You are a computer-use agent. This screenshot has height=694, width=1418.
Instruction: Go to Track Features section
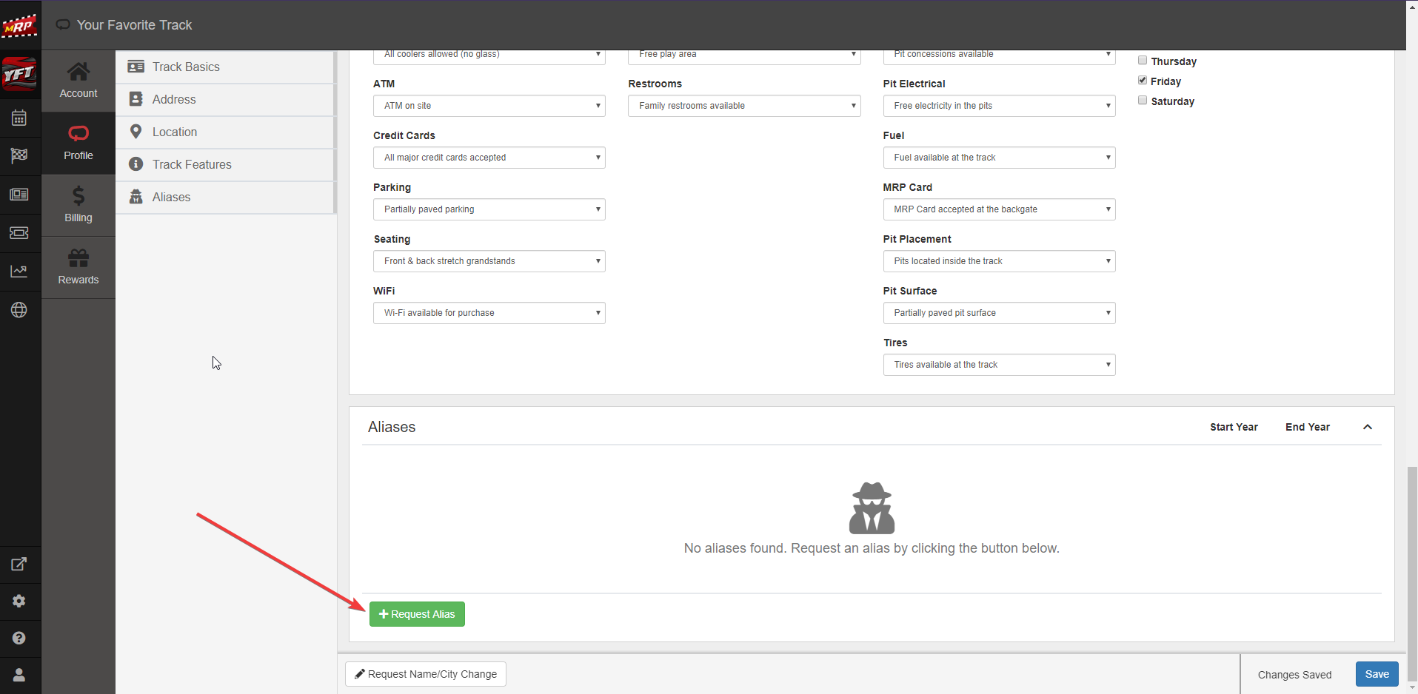(192, 164)
